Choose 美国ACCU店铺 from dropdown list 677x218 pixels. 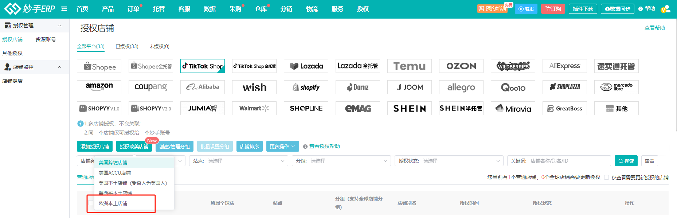click(x=134, y=173)
